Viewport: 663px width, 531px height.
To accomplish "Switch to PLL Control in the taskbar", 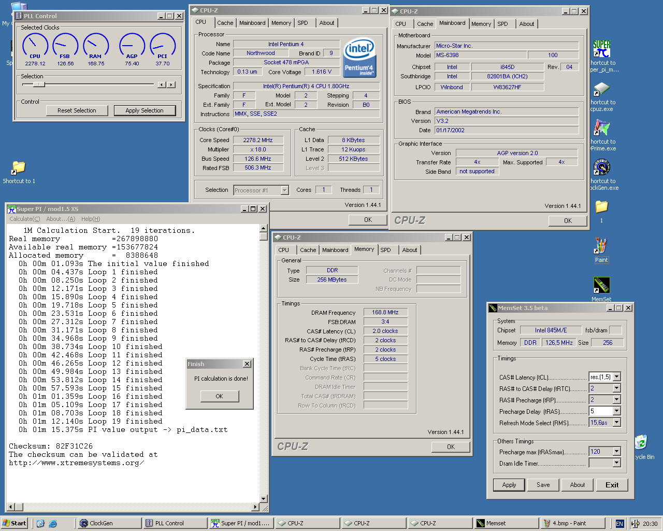I will pyautogui.click(x=175, y=523).
